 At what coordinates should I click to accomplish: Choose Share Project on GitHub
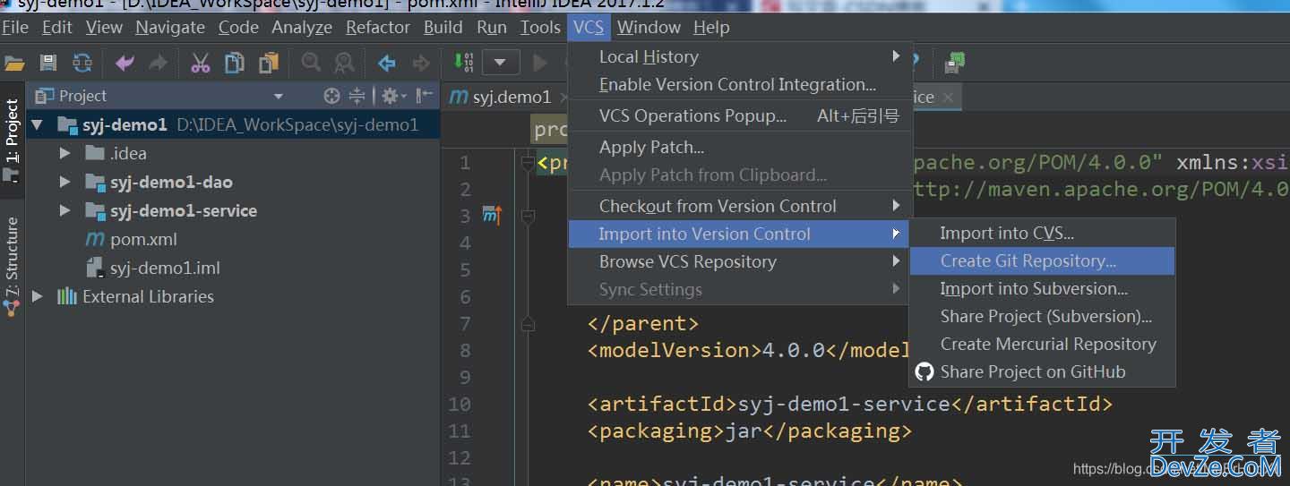coord(1042,372)
